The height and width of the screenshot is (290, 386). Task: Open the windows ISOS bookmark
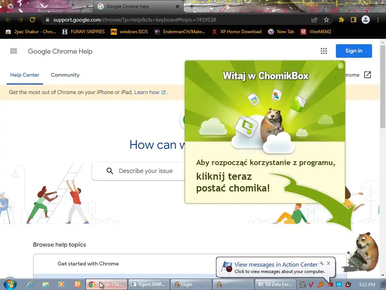130,32
